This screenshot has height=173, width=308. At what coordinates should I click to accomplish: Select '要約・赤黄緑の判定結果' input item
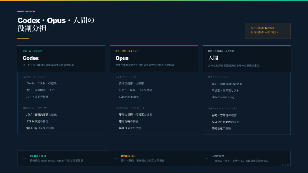227,84
